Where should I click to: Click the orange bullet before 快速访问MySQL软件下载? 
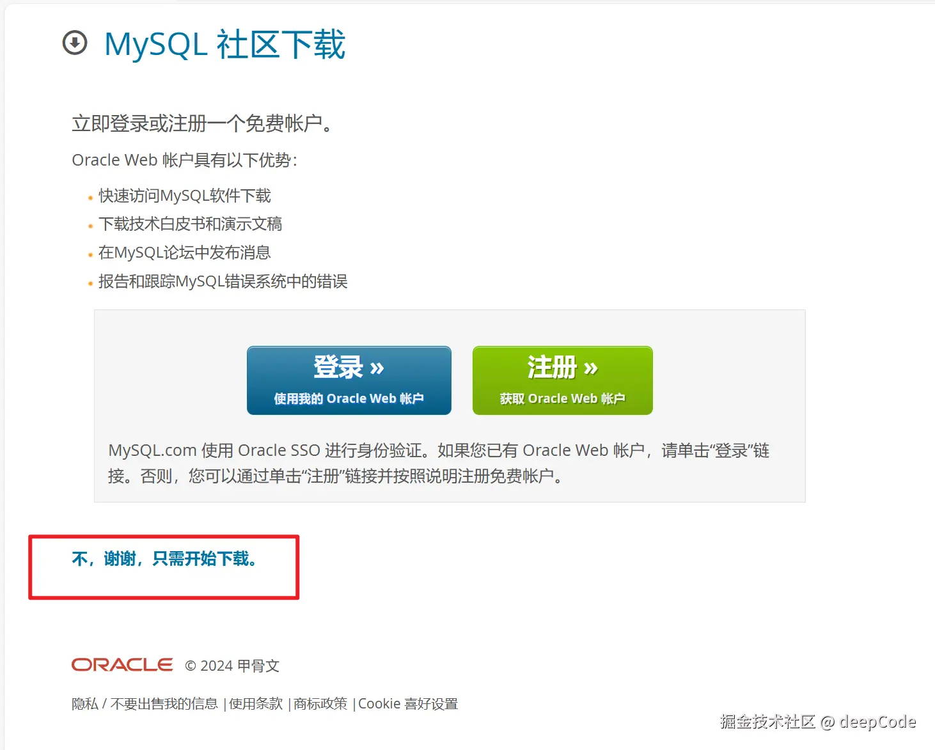click(x=90, y=198)
